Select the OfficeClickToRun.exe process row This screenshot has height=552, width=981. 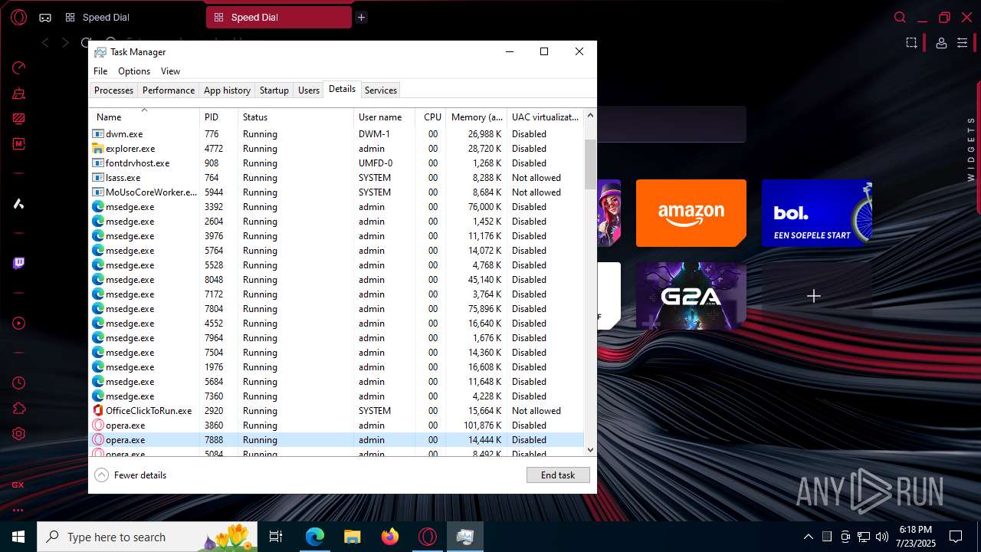point(336,411)
